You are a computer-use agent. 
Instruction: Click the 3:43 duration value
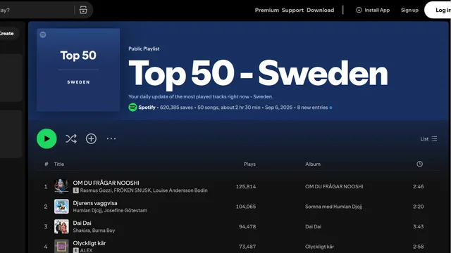(x=418, y=226)
